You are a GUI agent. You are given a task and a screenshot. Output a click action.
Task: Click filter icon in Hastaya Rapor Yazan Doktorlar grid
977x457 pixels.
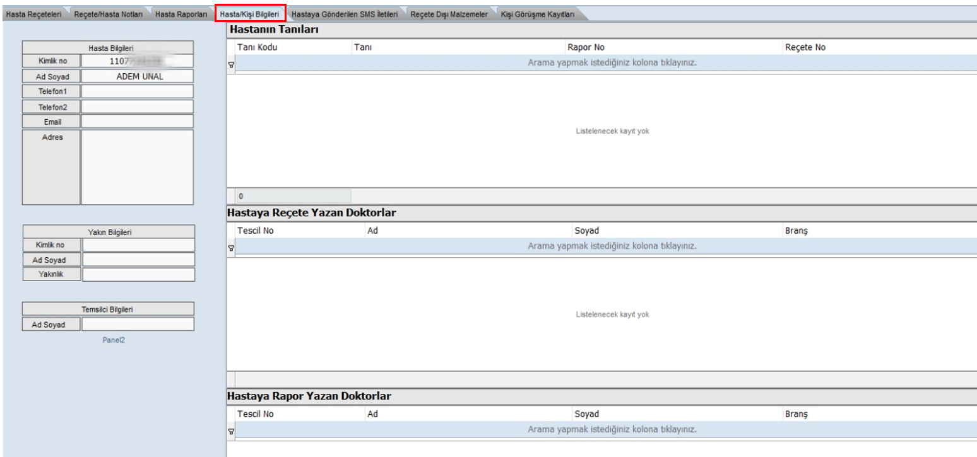pyautogui.click(x=230, y=431)
